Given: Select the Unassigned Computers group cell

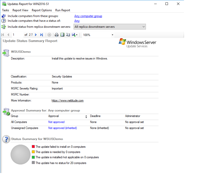Looking at the screenshot, I should [25, 128].
